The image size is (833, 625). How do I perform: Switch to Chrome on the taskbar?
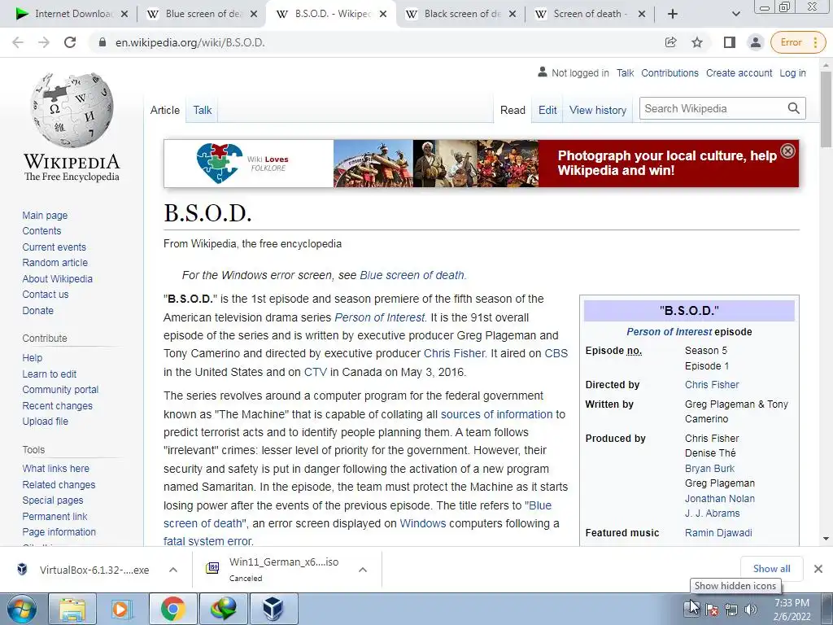172,609
